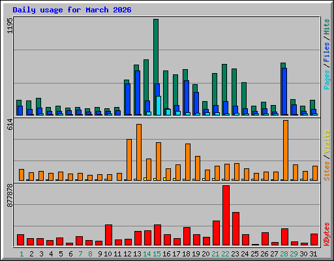334x261 pixels.
Task: Click the 614 y-axis value
Action: pyautogui.click(x=10, y=124)
